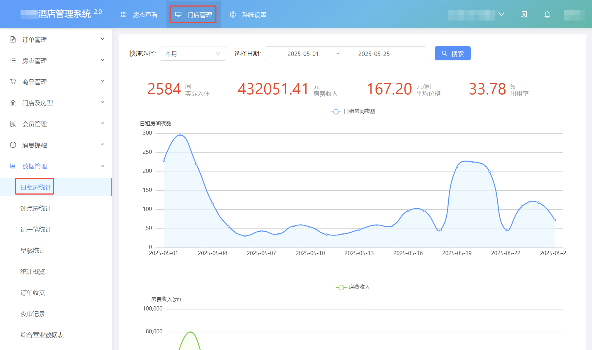The image size is (592, 350).
Task: Switch to 门店管理 tab
Action: click(x=193, y=15)
